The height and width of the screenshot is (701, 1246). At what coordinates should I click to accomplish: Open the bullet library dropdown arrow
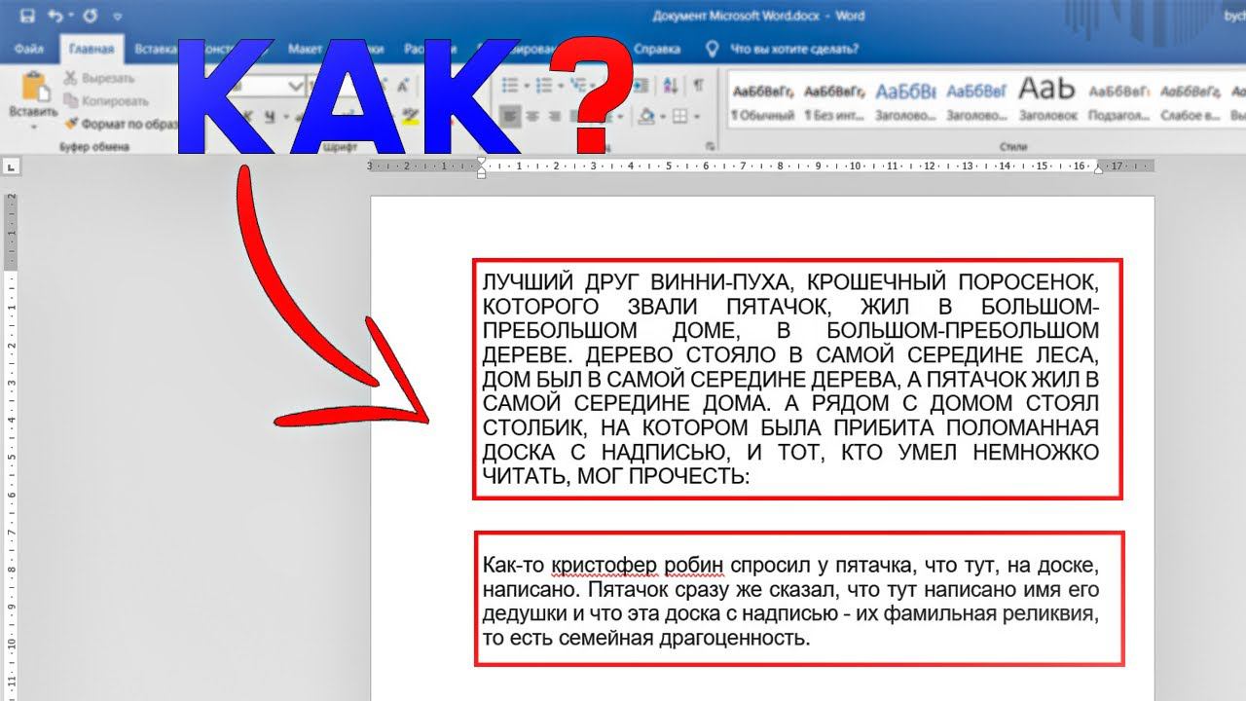click(x=526, y=86)
